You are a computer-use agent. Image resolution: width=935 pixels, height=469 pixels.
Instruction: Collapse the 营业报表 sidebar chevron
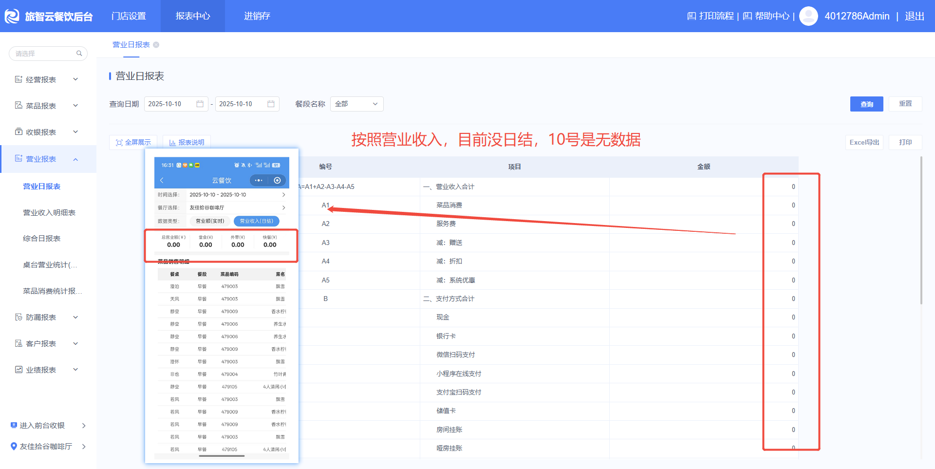(x=75, y=159)
